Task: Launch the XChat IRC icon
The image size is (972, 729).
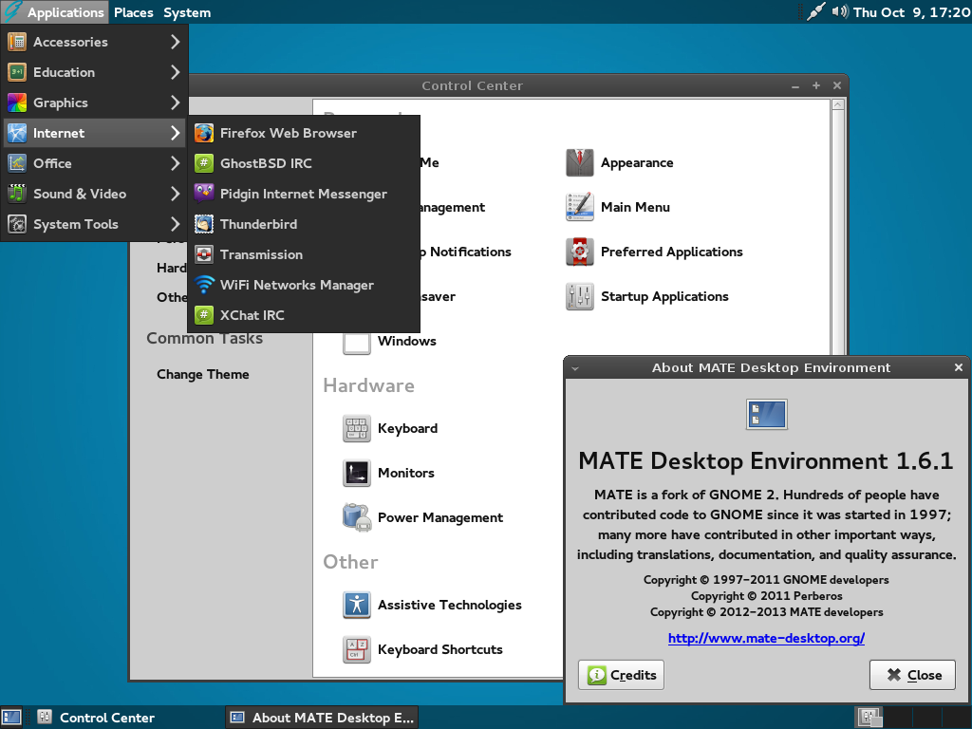Action: click(x=204, y=315)
